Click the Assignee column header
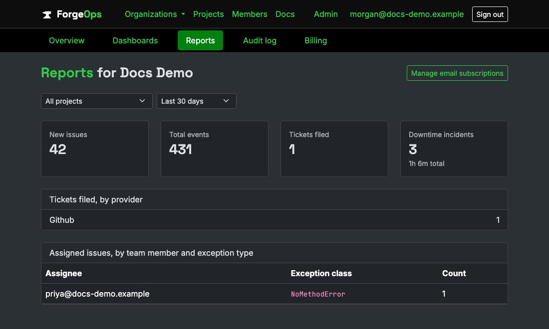 pyautogui.click(x=64, y=273)
